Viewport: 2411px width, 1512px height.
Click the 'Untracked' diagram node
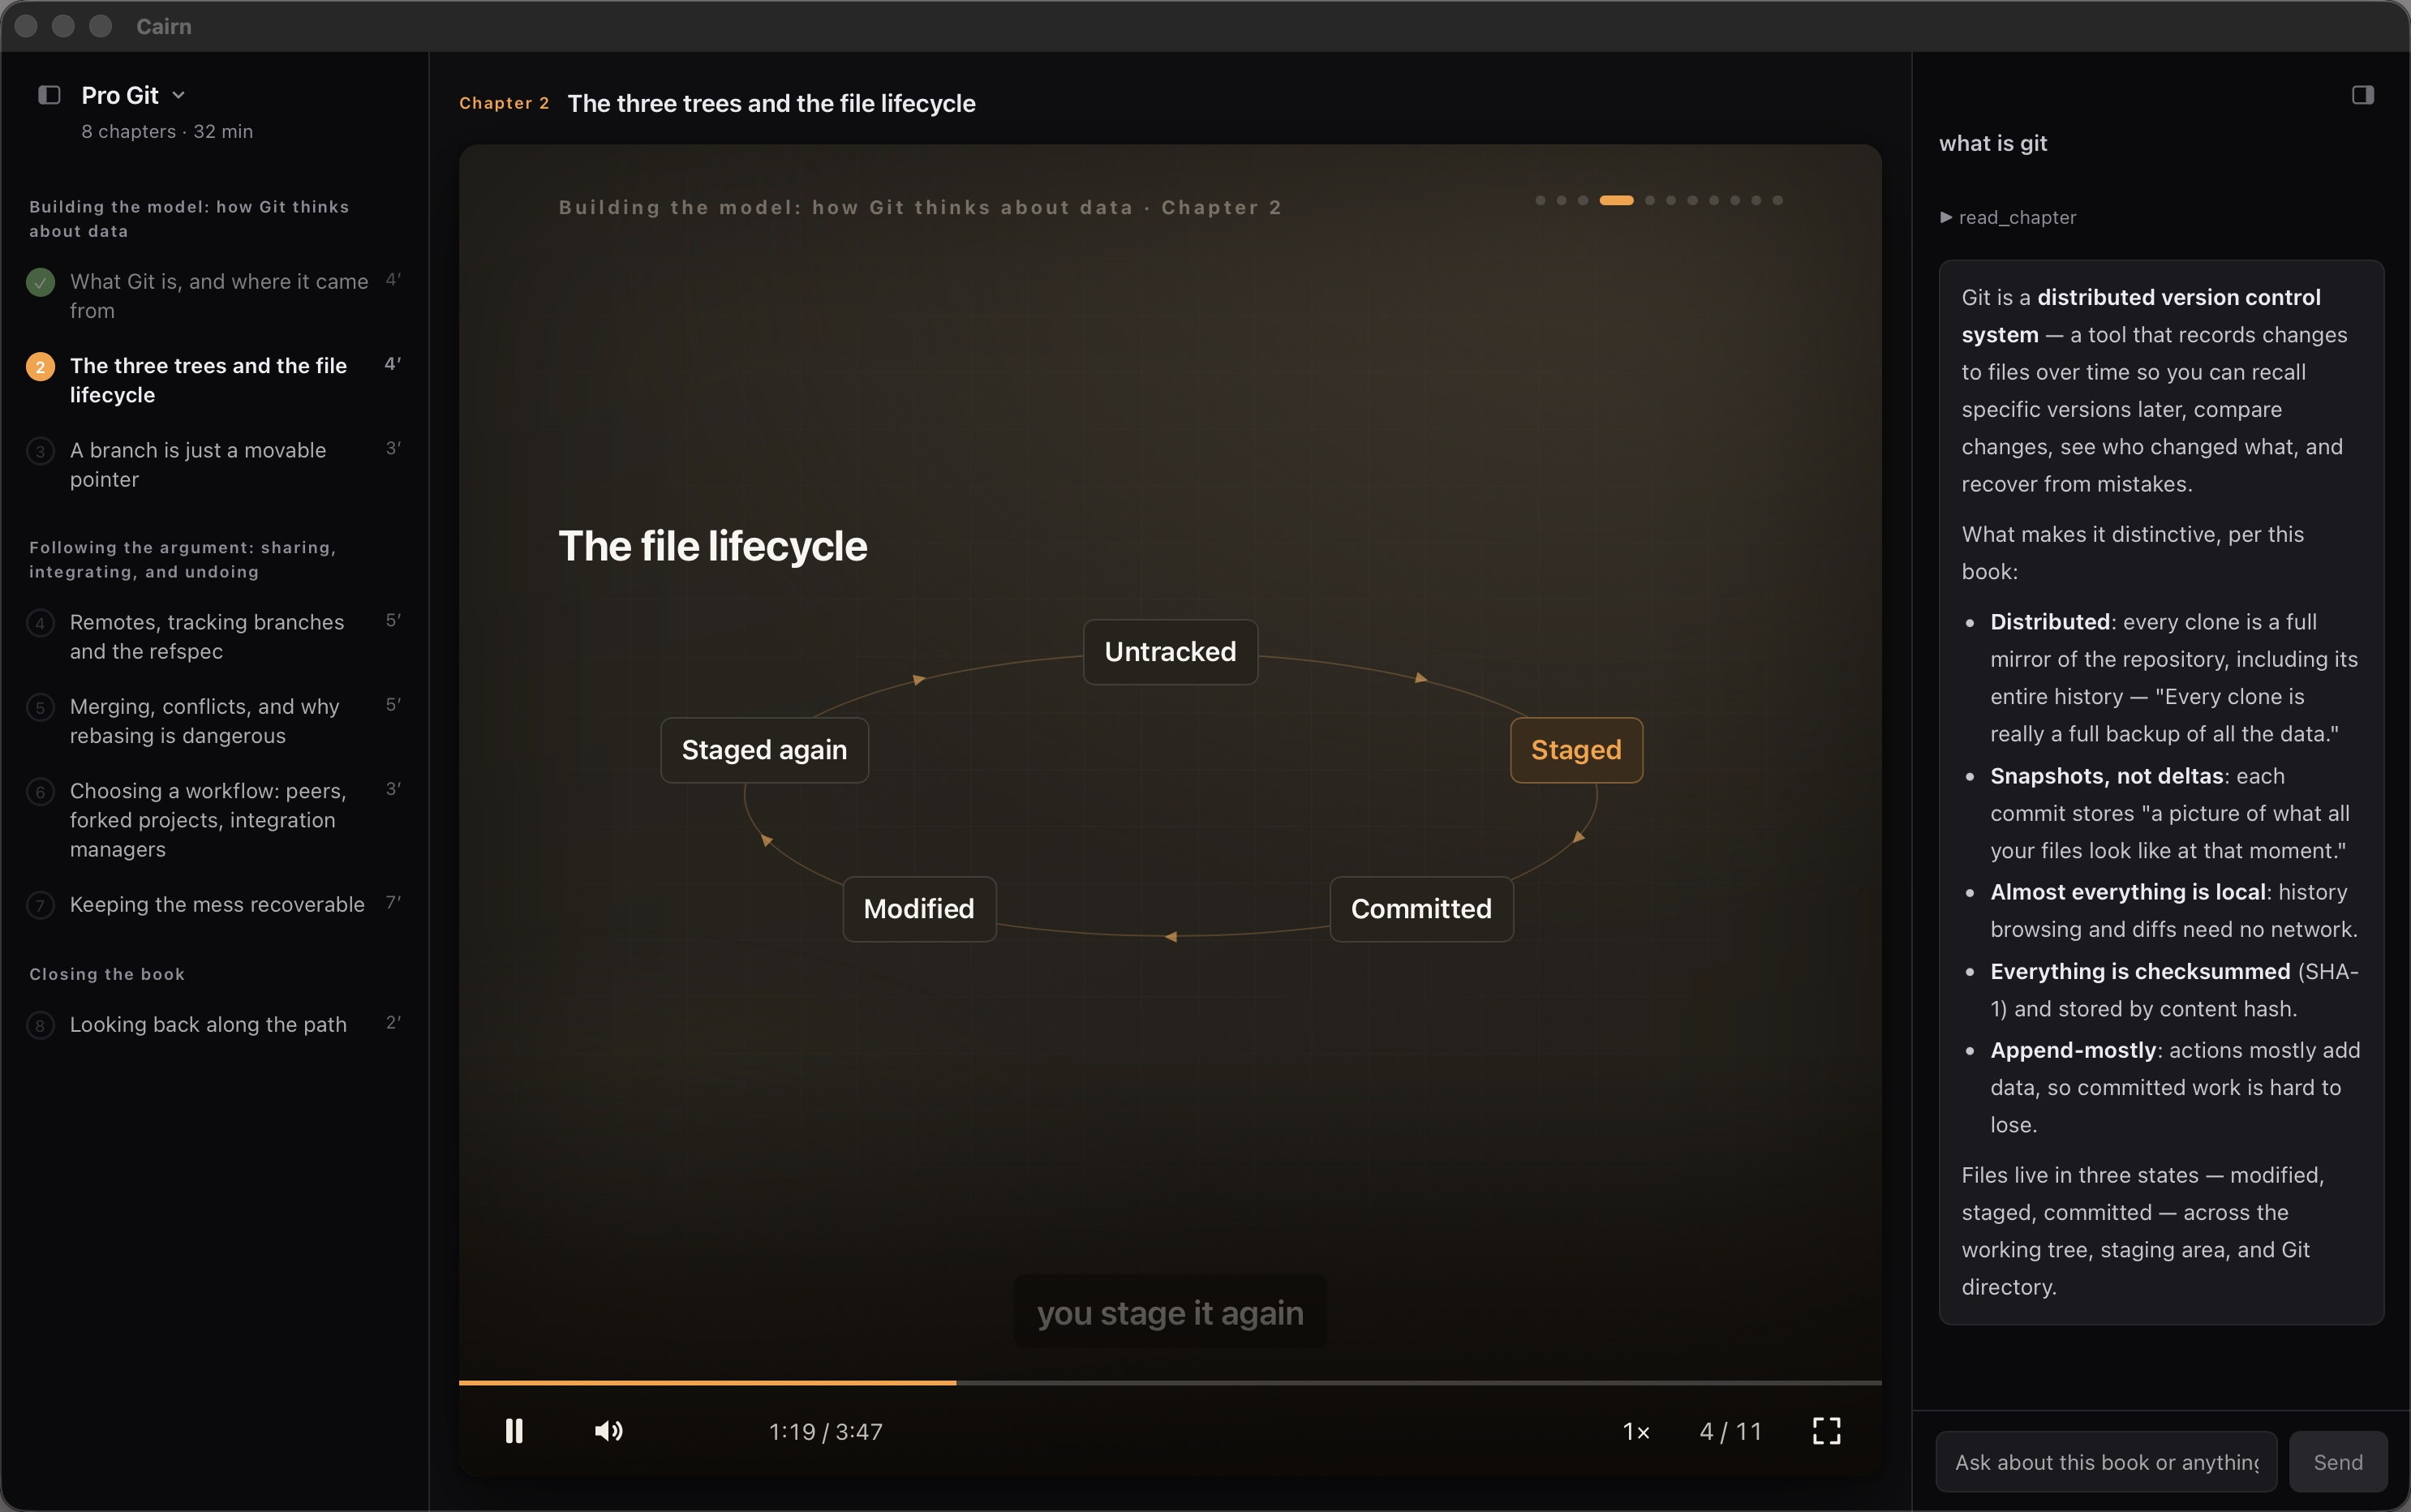click(1170, 652)
